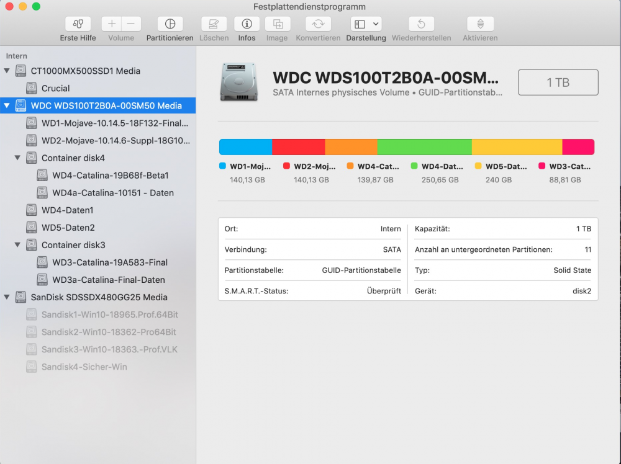
Task: Select the CT1000MX500SSD1 Media drive
Action: point(98,71)
